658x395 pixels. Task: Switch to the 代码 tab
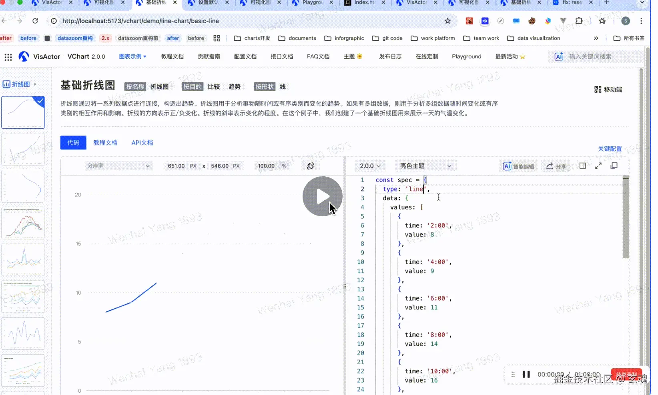tap(73, 143)
